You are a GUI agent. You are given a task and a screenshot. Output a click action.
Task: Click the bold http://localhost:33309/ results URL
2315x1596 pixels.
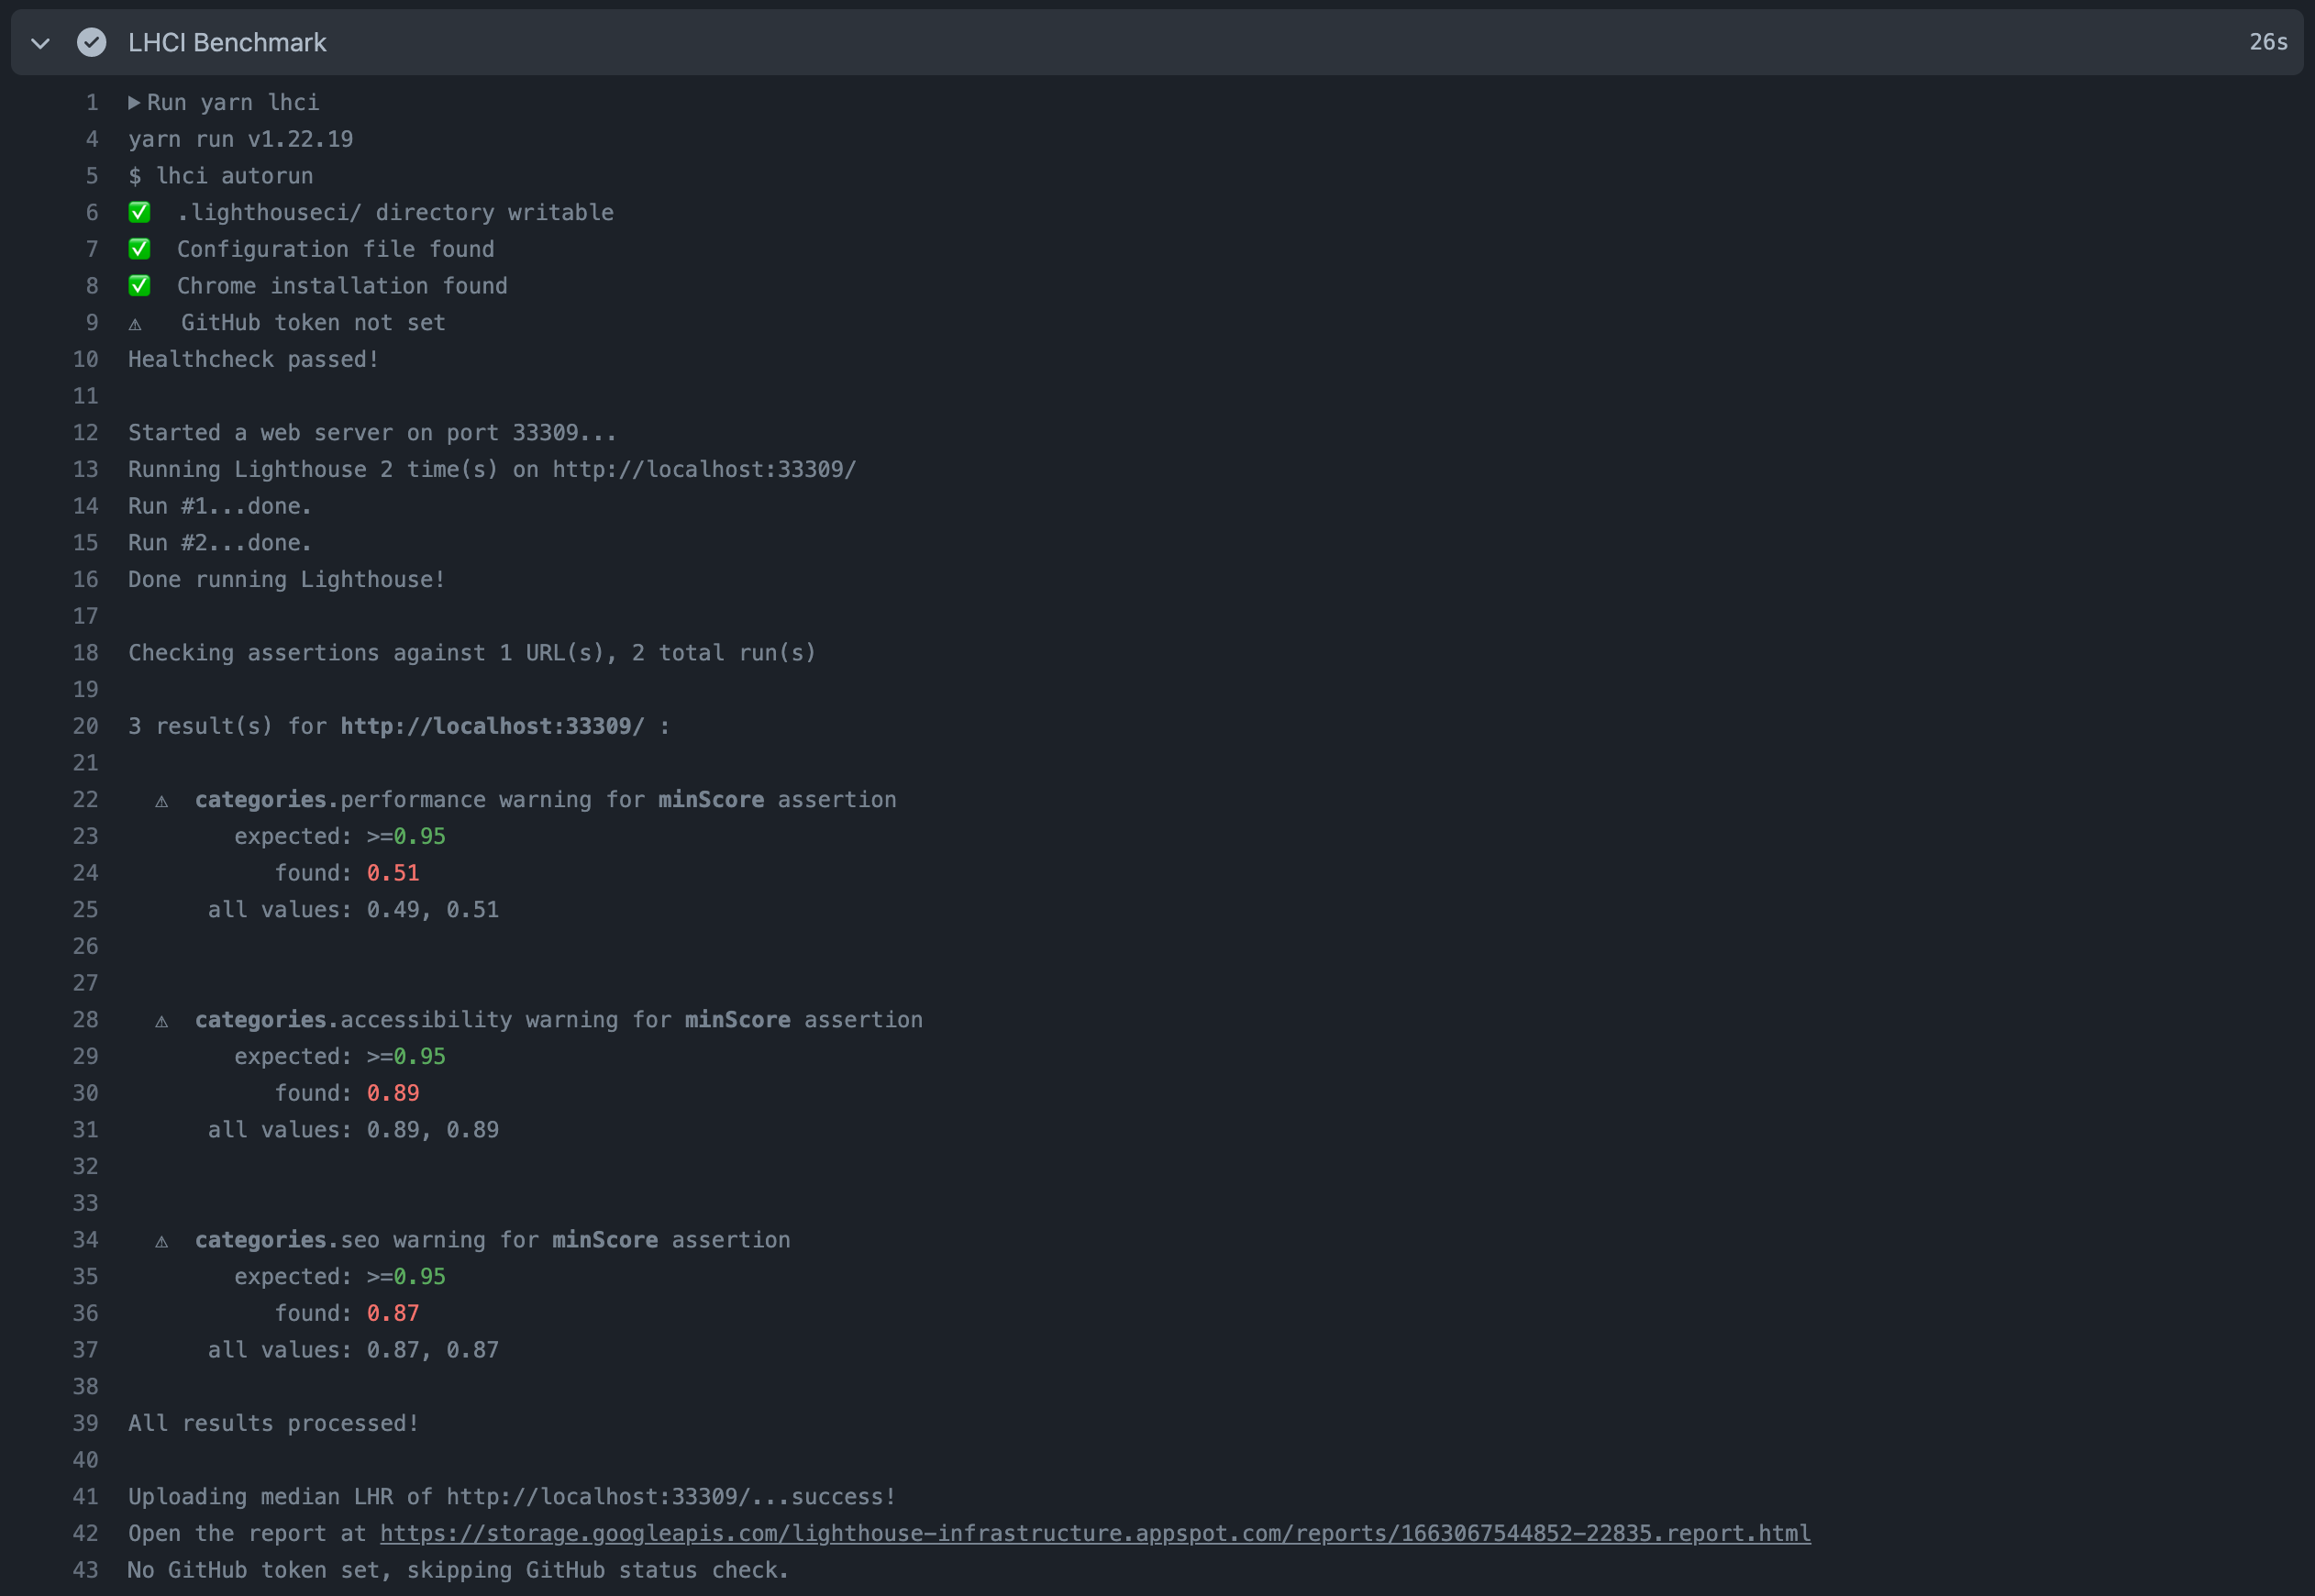492,726
